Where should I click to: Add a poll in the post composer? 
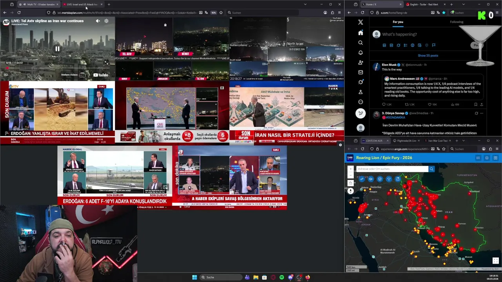click(406, 45)
